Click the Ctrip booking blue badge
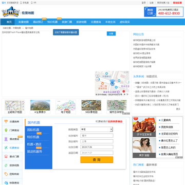 pos(150,12)
